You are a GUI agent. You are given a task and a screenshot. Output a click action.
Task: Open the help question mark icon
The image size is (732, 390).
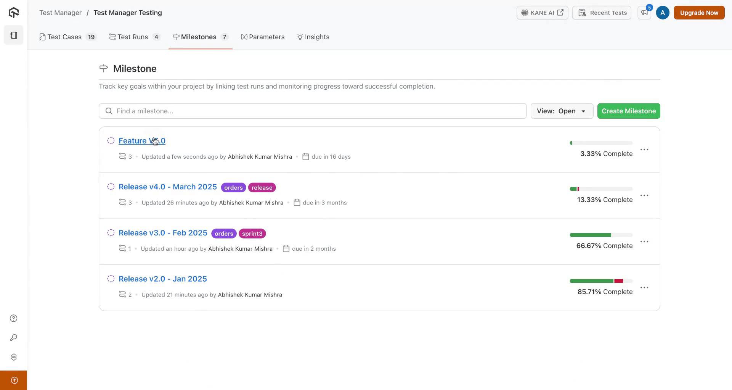pos(14,318)
